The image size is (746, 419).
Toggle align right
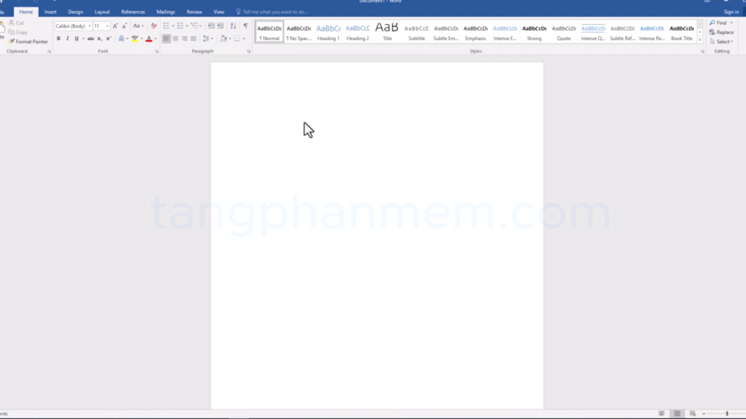(184, 39)
